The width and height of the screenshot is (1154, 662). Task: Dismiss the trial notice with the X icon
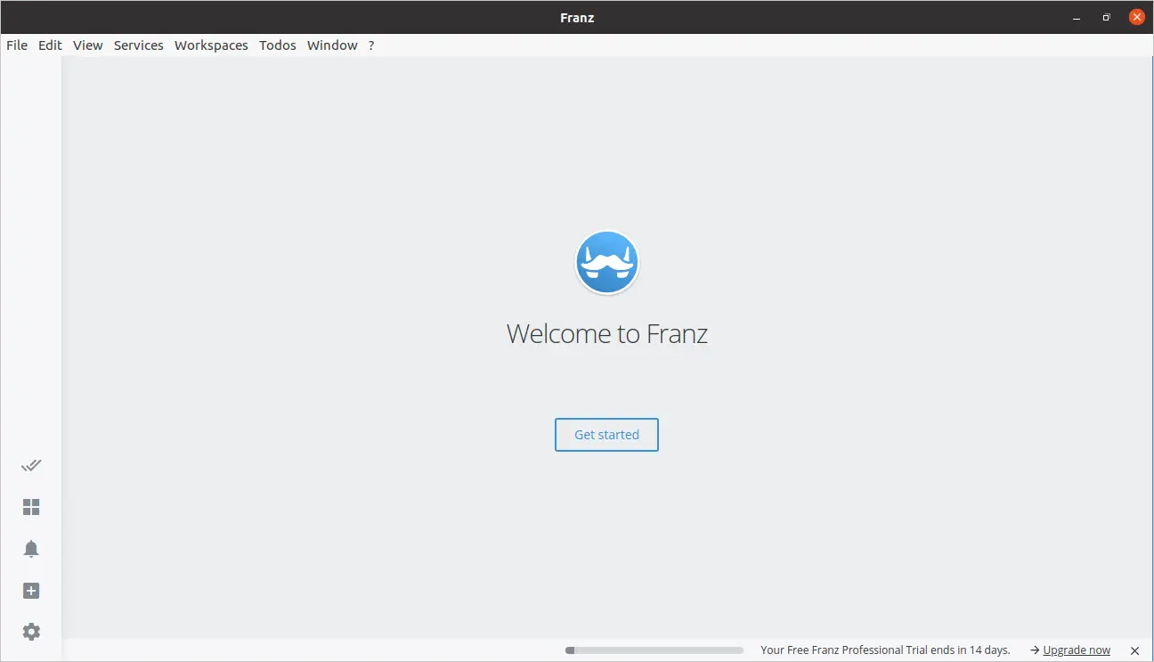pyautogui.click(x=1134, y=650)
